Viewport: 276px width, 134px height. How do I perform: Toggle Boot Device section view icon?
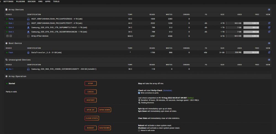(x=269, y=43)
